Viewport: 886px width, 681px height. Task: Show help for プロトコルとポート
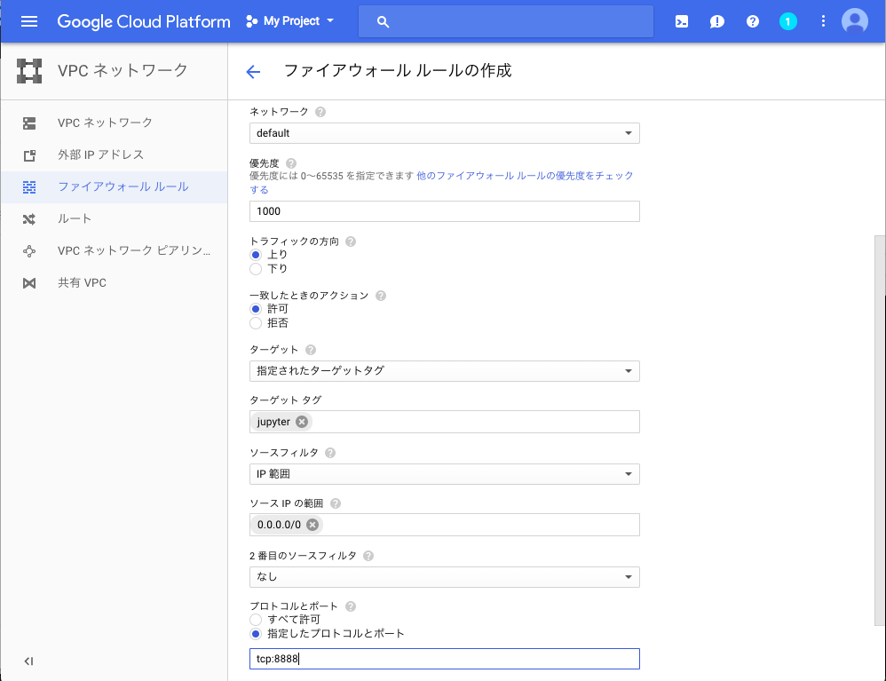pyautogui.click(x=351, y=606)
